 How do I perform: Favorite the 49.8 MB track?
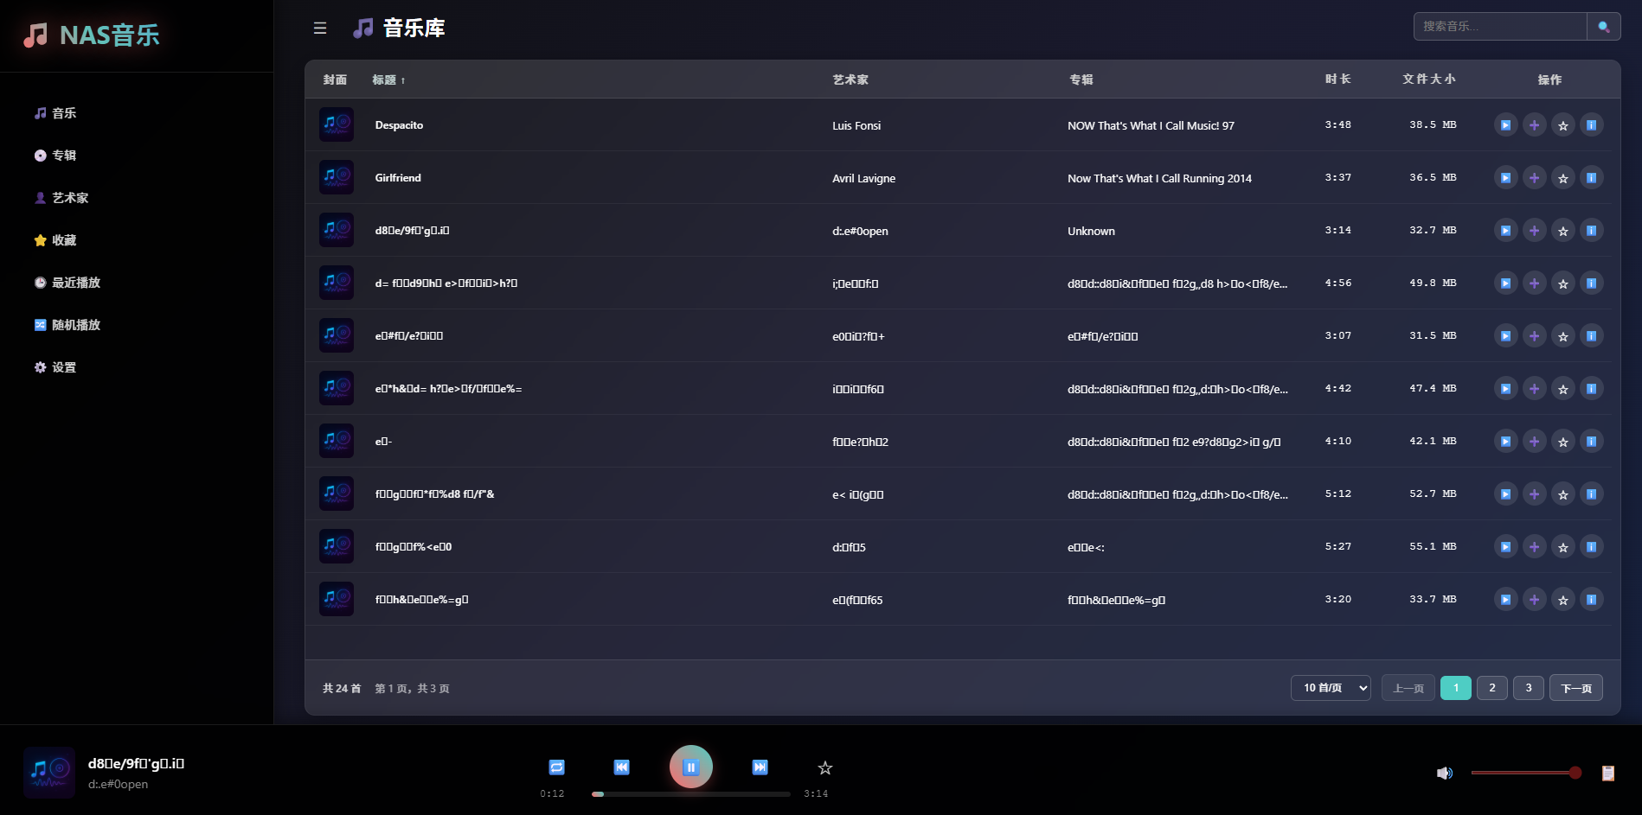click(x=1562, y=283)
